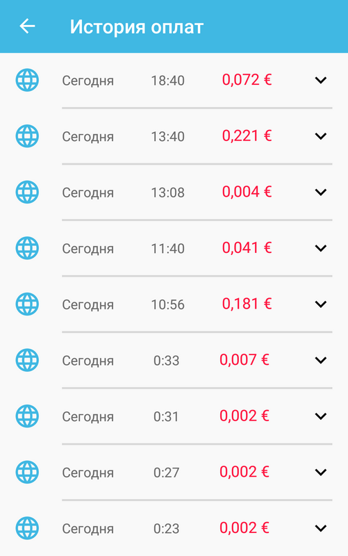Click the 0:27 time entry
The height and width of the screenshot is (556, 348).
click(x=166, y=473)
